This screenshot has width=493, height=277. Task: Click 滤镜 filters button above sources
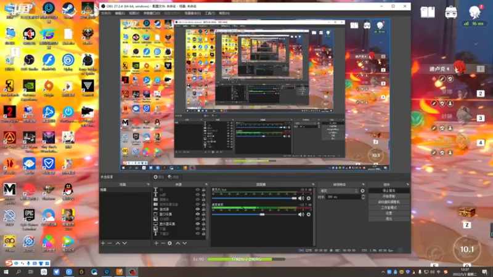pos(173,177)
